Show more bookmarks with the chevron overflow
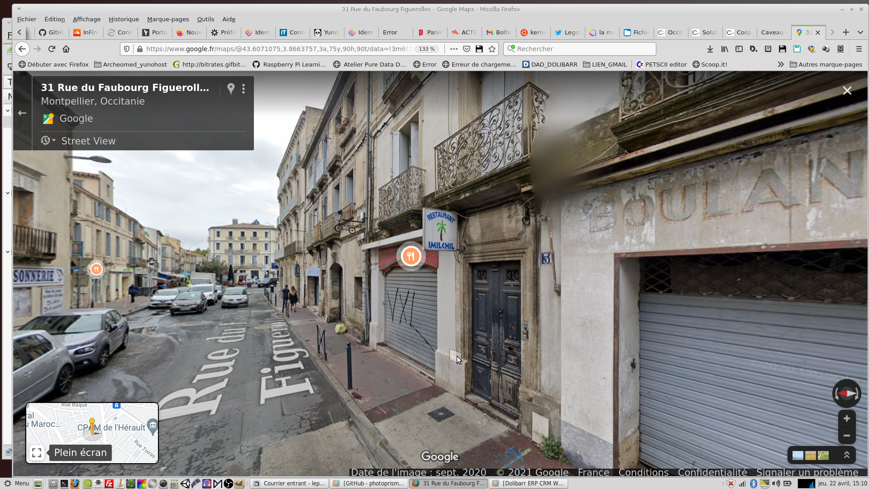 (781, 64)
